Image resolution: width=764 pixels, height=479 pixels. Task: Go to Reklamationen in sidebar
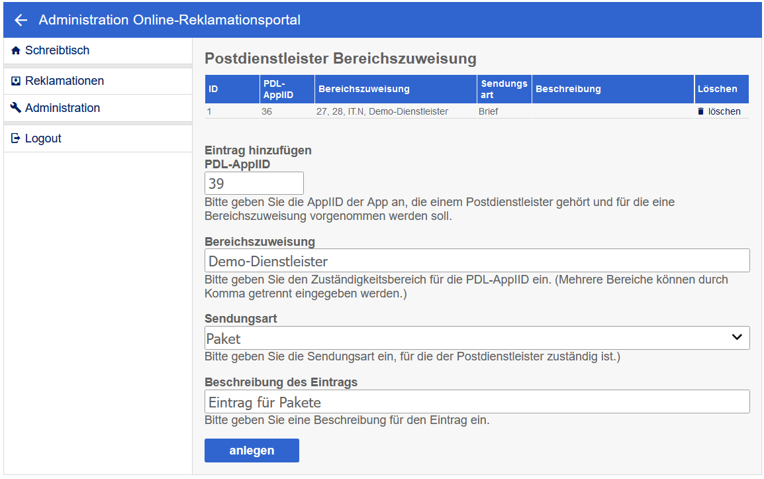click(x=64, y=81)
